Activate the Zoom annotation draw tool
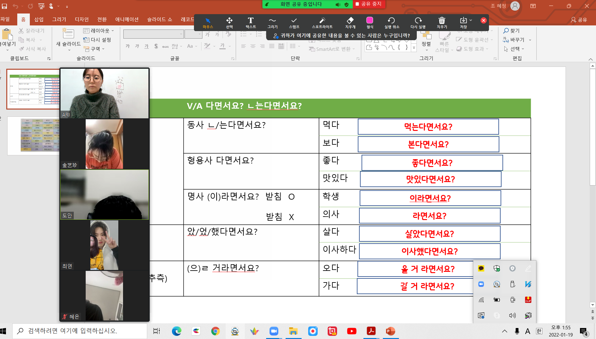Image resolution: width=596 pixels, height=339 pixels. (272, 23)
